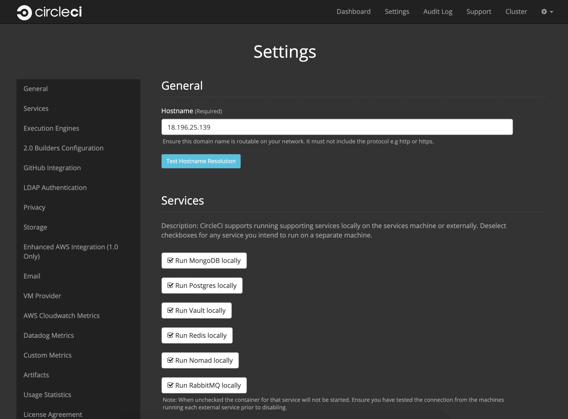Open Usage Statistics sidebar link

(47, 395)
